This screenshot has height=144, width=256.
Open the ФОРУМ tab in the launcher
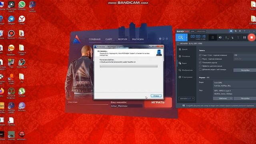click(122, 39)
